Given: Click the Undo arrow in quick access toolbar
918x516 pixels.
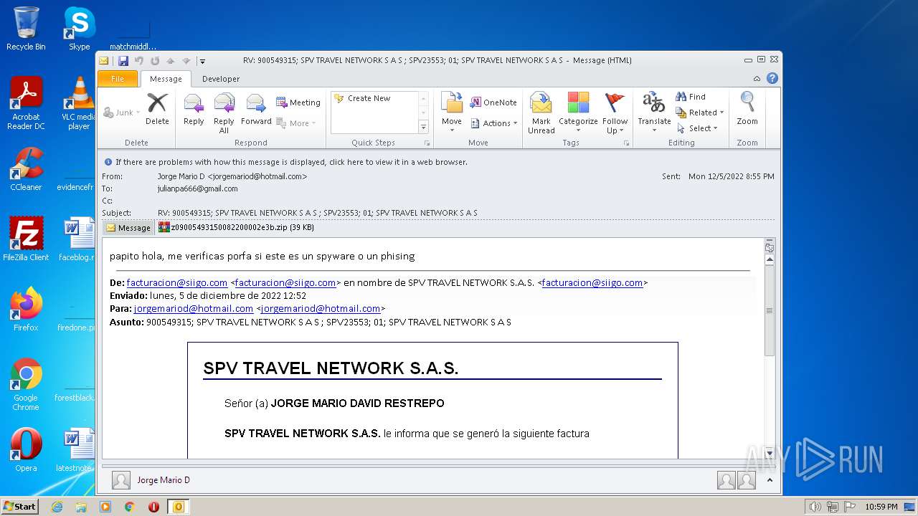Looking at the screenshot, I should 139,61.
